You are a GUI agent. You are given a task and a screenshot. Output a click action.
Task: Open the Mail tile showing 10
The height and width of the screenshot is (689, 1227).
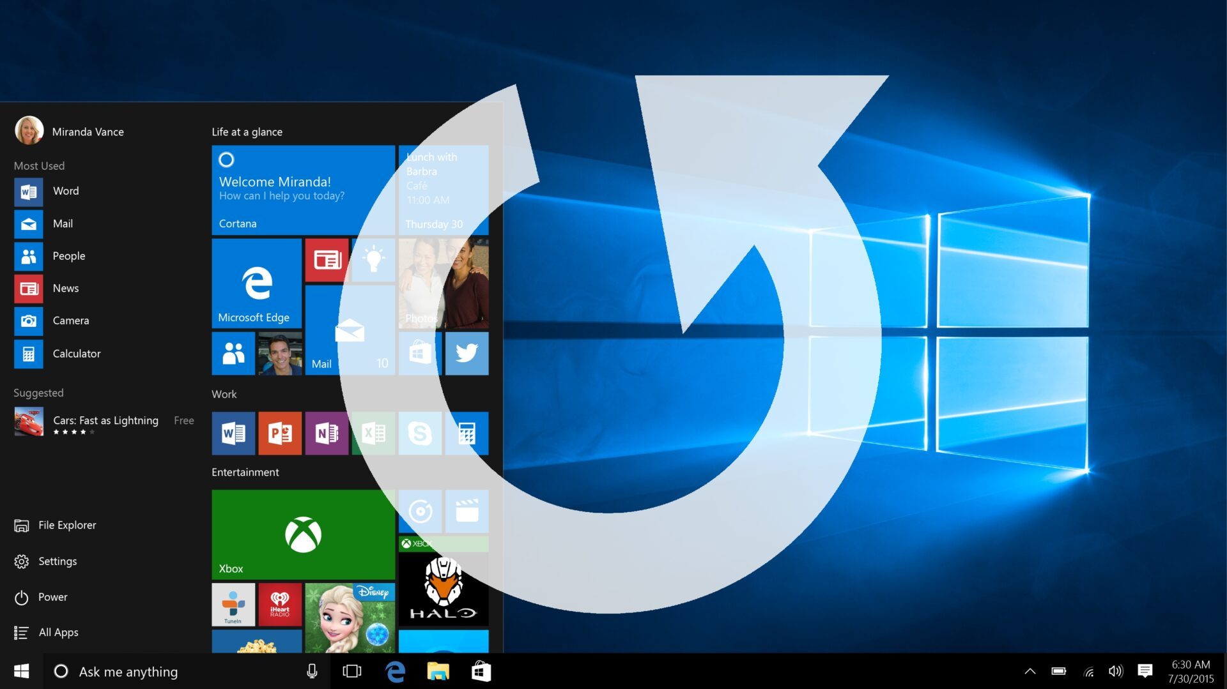pos(350,330)
